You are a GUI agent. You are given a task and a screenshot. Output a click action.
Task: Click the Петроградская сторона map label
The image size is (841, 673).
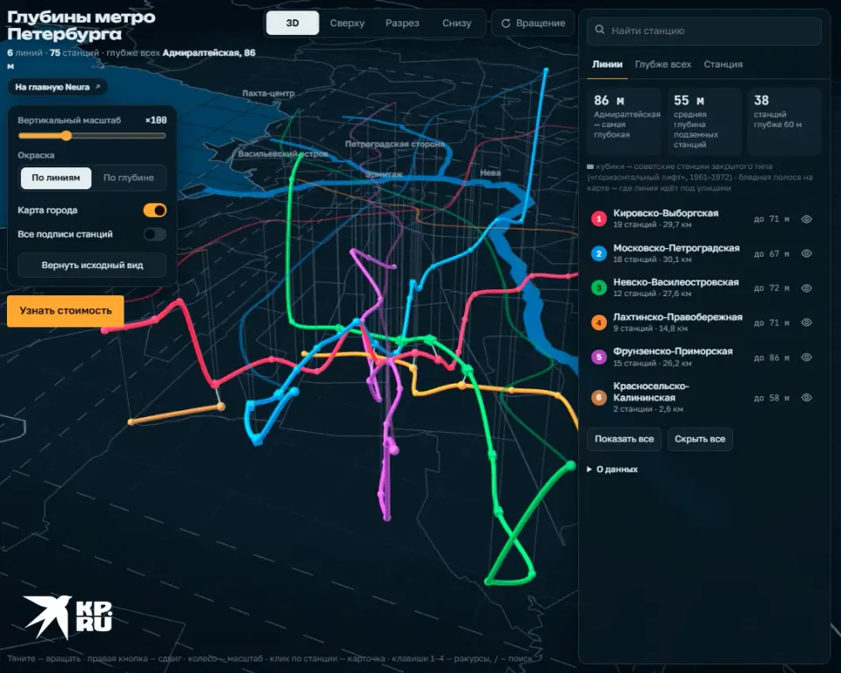395,144
